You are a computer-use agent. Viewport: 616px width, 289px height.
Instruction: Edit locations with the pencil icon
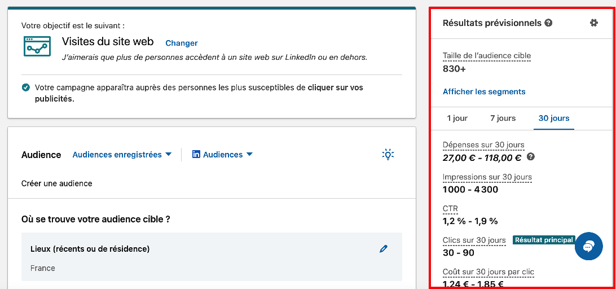[x=384, y=249]
